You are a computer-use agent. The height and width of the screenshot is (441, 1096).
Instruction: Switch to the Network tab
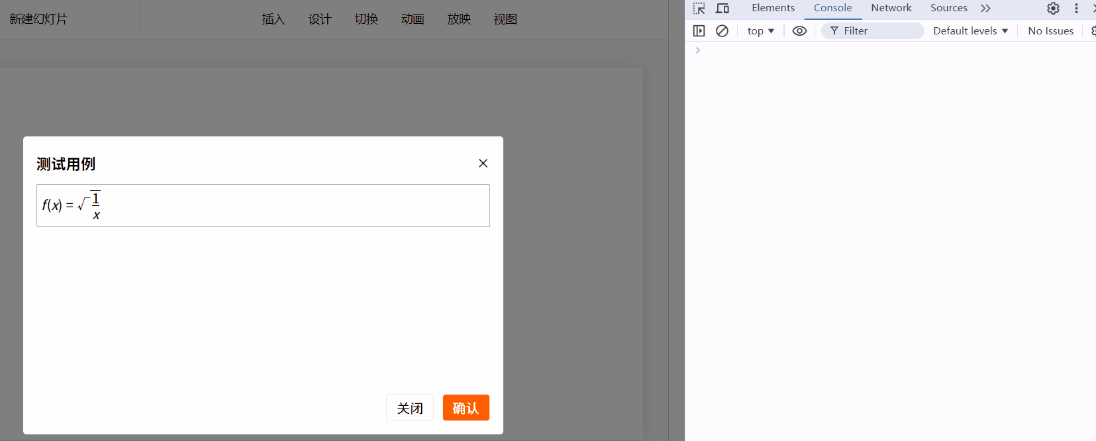coord(891,8)
